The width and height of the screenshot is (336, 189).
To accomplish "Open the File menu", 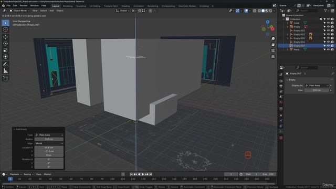I will (8, 6).
